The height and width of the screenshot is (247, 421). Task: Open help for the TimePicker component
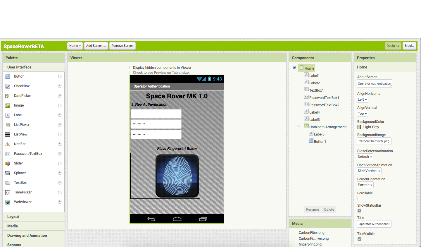tap(60, 192)
